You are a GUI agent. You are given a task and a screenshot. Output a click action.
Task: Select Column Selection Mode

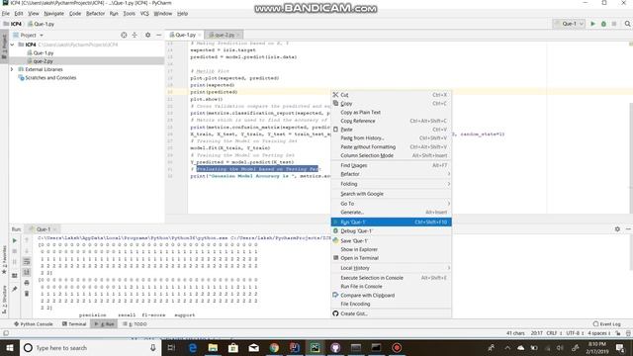[392, 155]
